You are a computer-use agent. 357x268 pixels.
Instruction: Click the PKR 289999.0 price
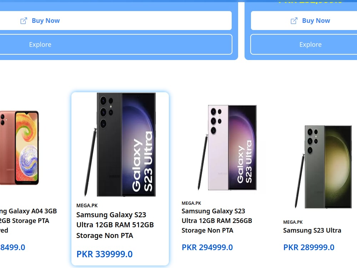click(x=309, y=248)
